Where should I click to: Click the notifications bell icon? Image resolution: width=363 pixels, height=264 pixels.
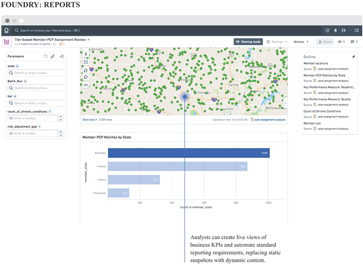(x=336, y=31)
